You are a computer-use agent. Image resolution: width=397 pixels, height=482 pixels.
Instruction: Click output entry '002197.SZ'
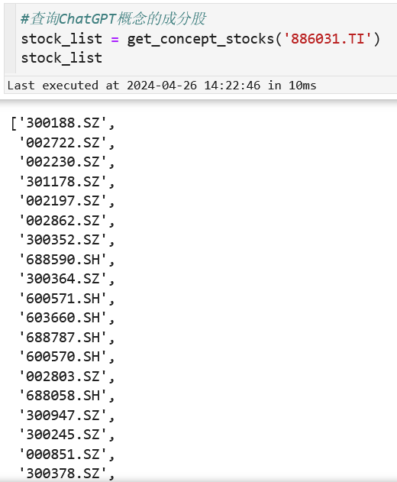pos(63,201)
